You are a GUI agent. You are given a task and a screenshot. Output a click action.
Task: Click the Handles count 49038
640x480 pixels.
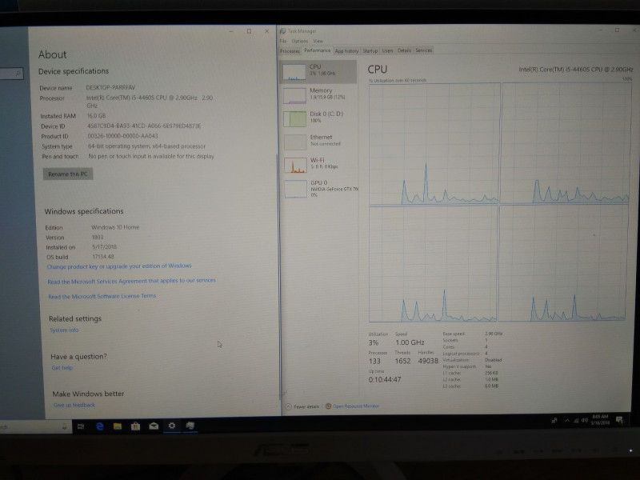tap(428, 361)
